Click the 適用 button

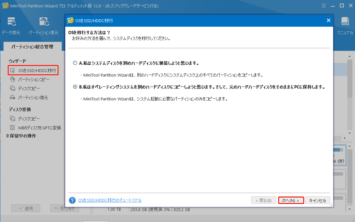(26, 208)
